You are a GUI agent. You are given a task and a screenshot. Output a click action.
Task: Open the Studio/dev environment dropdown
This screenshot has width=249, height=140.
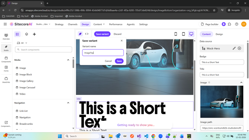43,24
